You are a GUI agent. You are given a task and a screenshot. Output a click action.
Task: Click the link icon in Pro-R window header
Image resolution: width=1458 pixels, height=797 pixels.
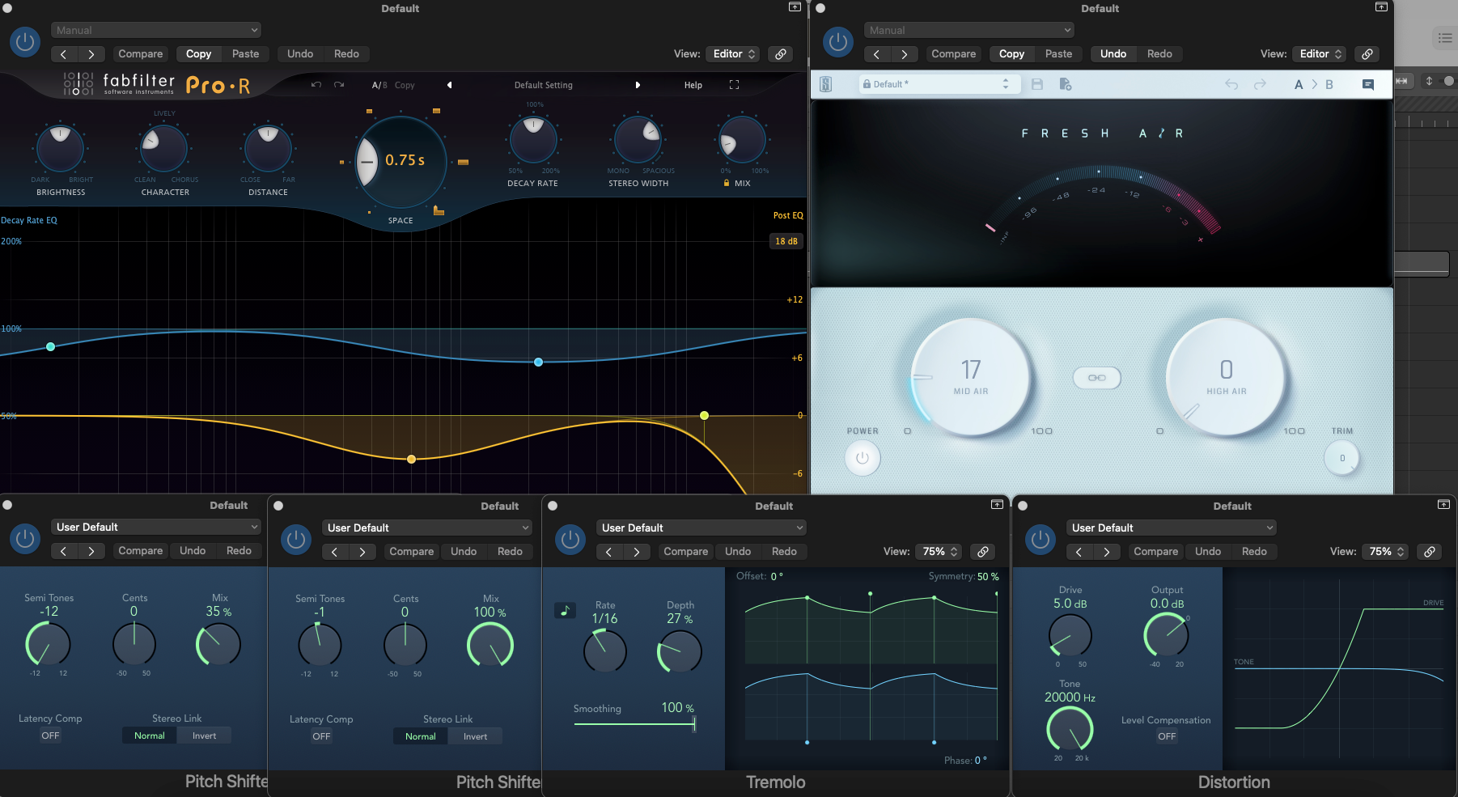click(781, 54)
